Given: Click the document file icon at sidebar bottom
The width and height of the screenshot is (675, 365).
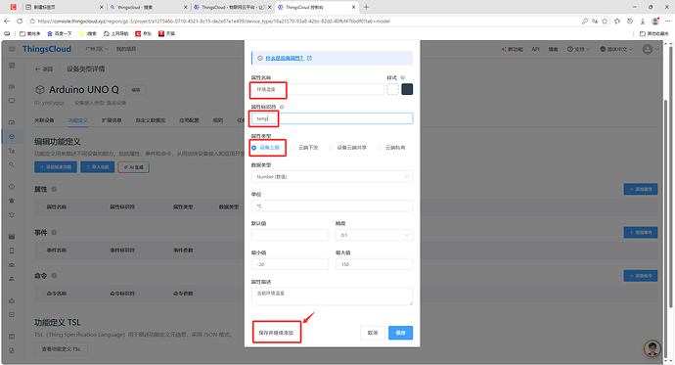Looking at the screenshot, I should point(12,350).
